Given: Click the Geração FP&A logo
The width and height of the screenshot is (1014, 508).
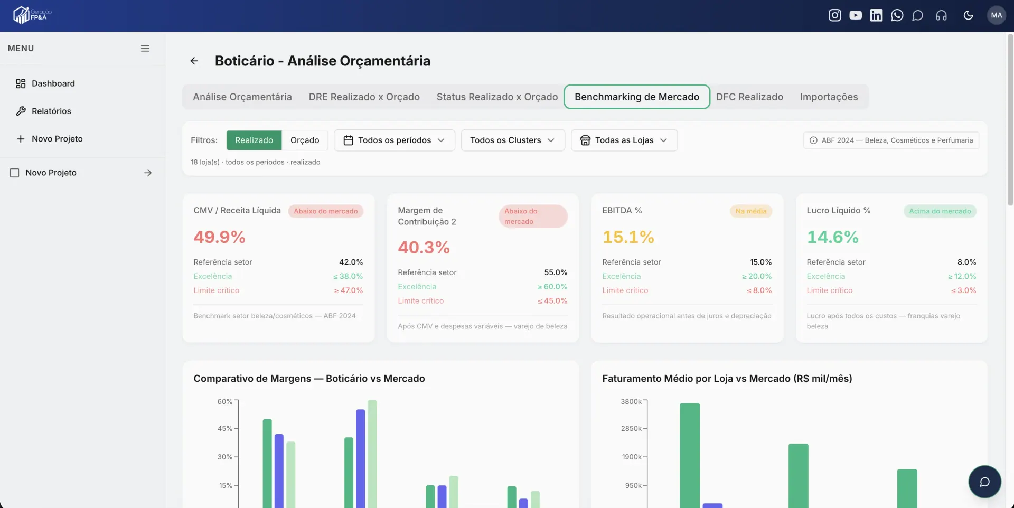Looking at the screenshot, I should pos(32,15).
